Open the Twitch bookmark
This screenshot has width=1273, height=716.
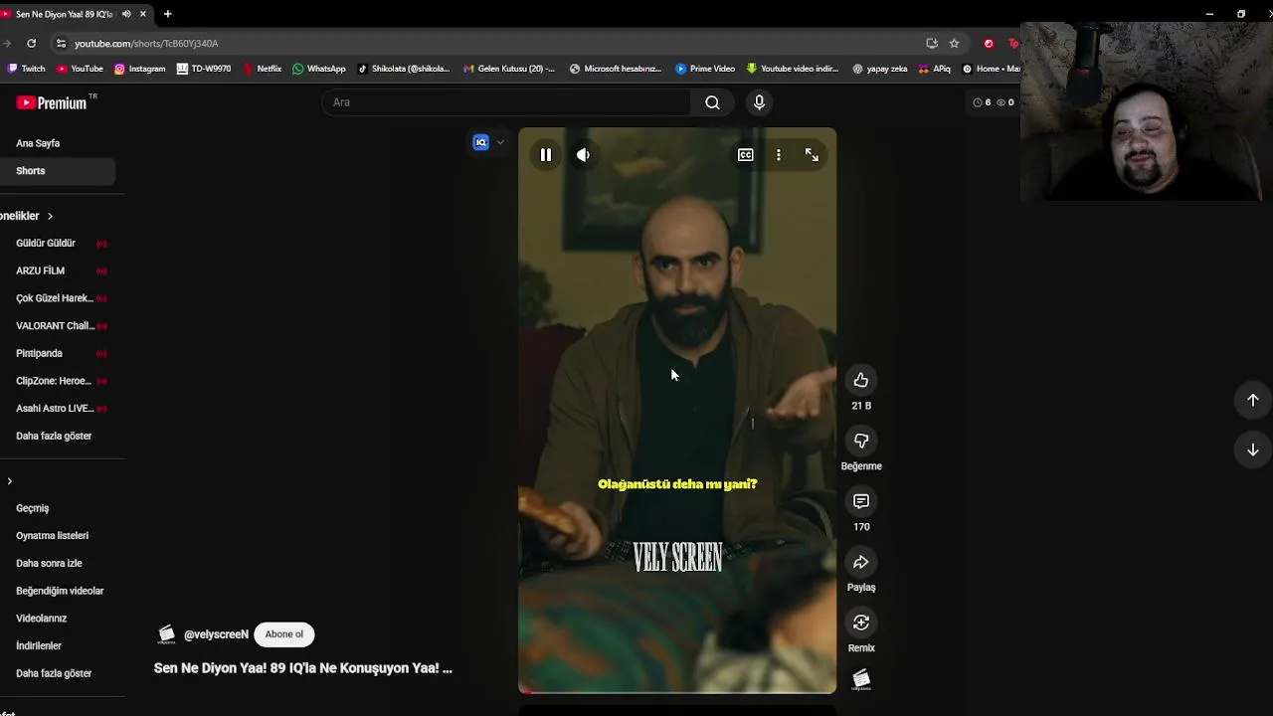coord(27,69)
